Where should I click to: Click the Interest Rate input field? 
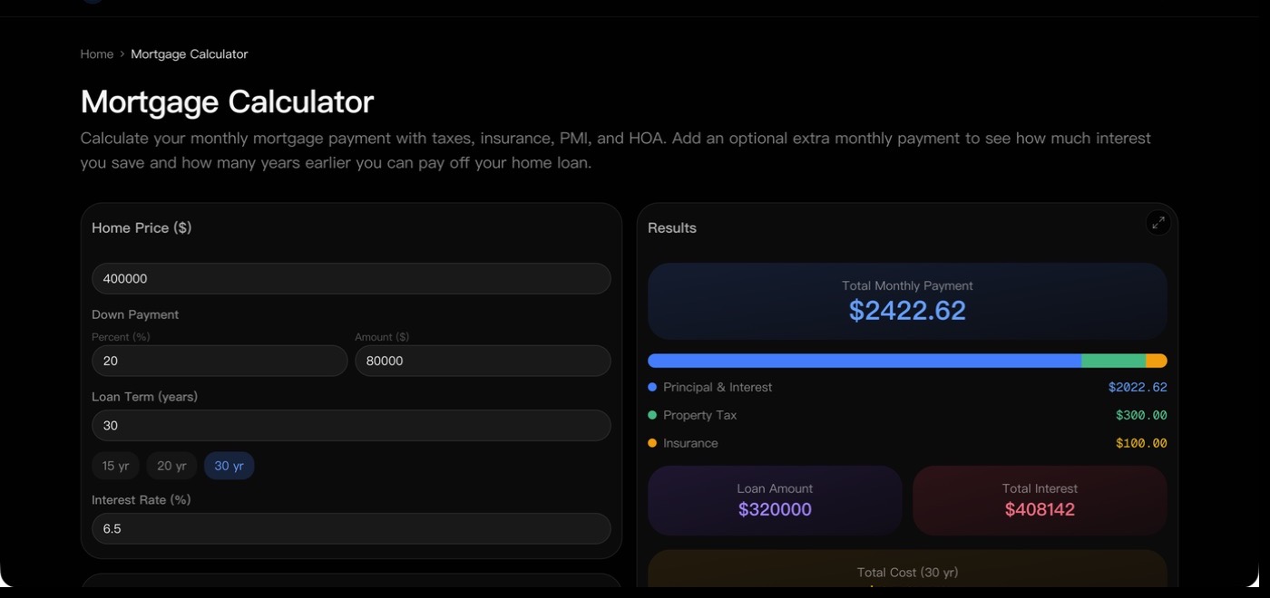tap(351, 528)
